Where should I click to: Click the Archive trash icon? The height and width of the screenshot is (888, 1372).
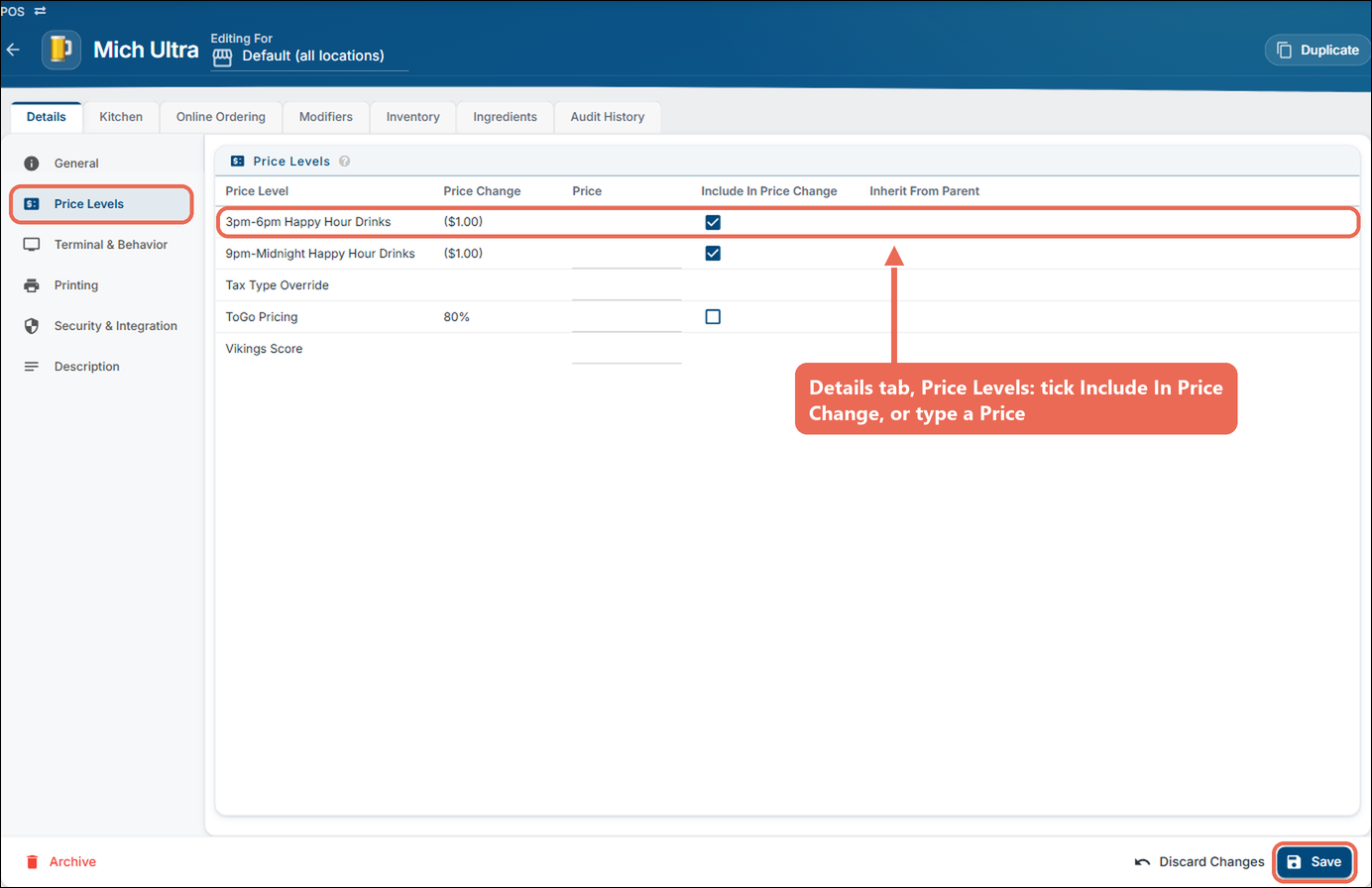[x=33, y=862]
